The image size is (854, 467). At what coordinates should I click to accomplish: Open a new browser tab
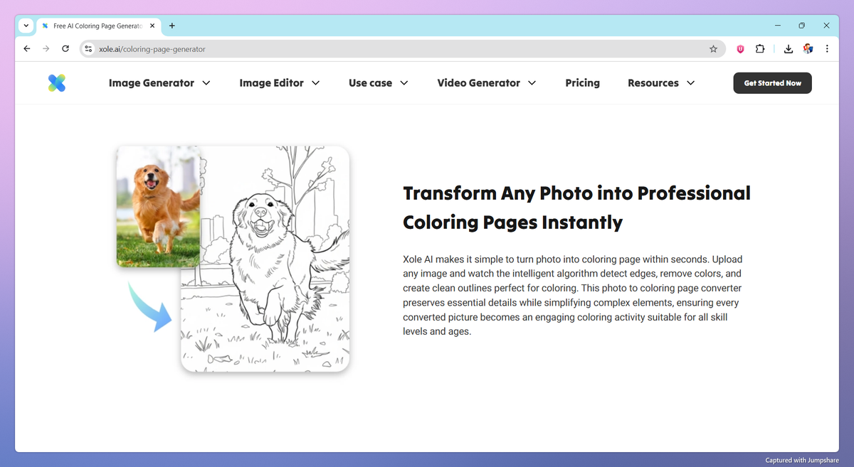tap(172, 26)
